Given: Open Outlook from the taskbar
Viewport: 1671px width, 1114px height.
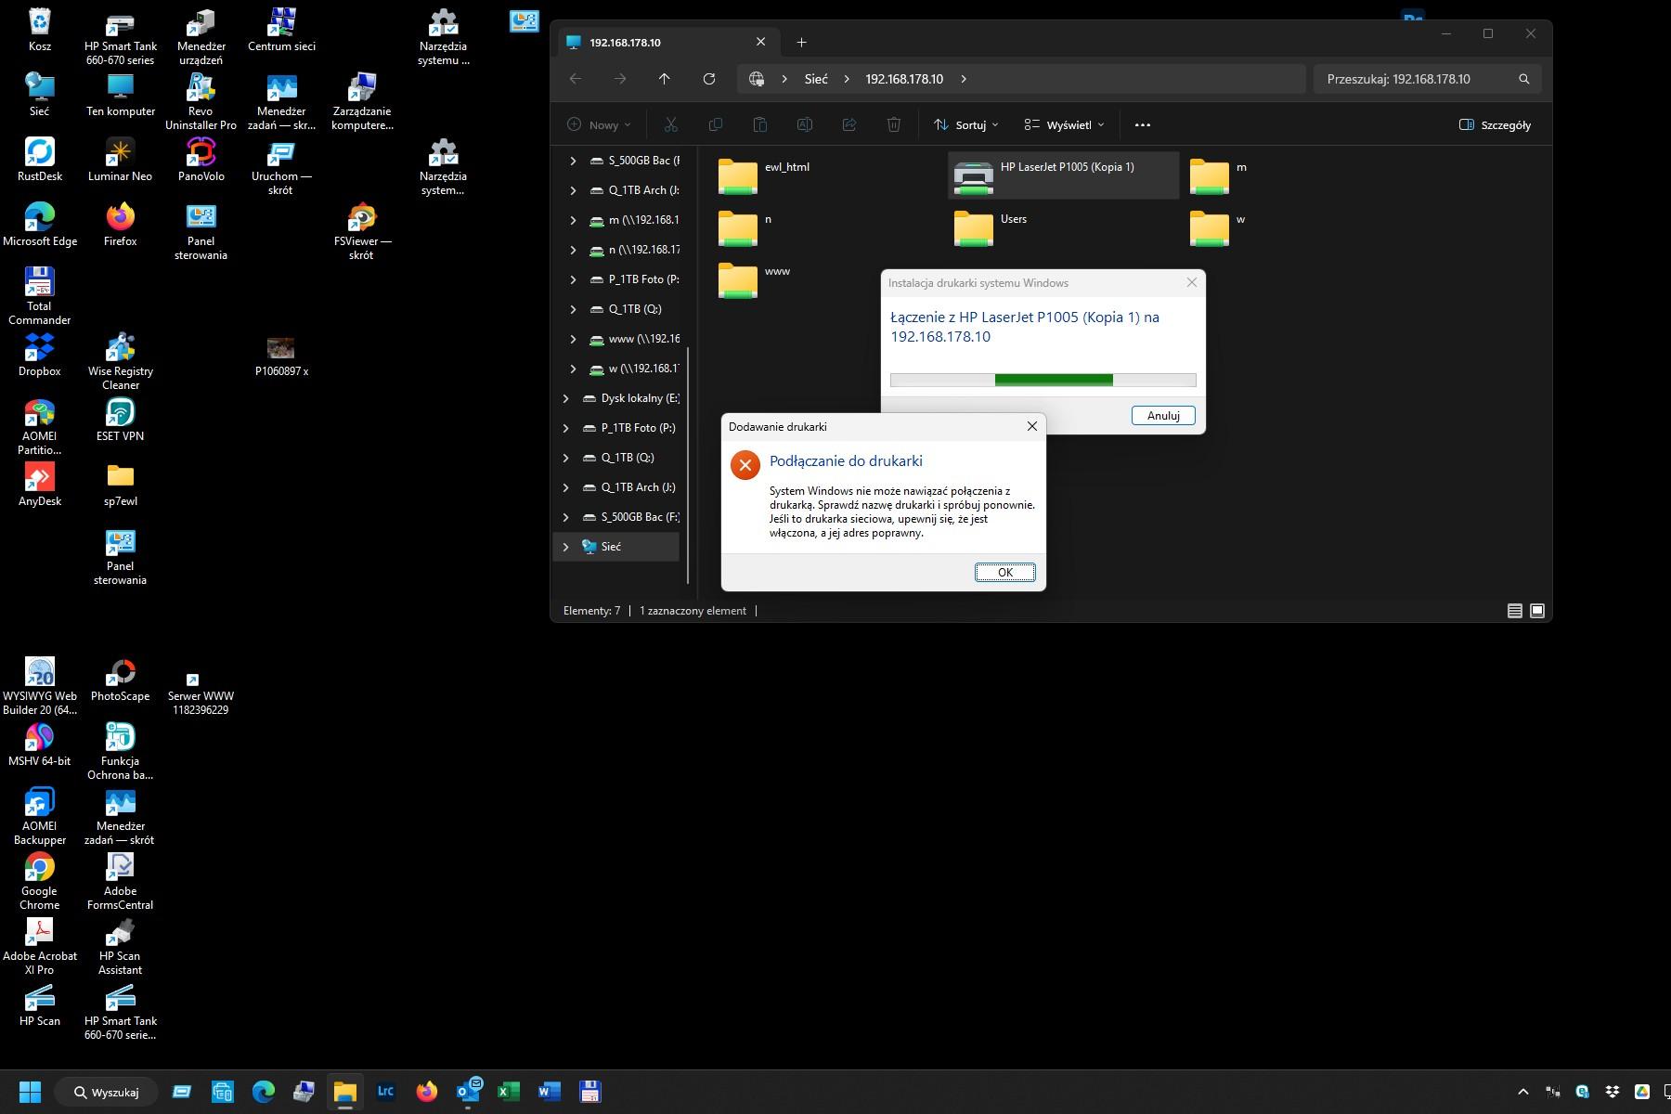Looking at the screenshot, I should 468,1092.
